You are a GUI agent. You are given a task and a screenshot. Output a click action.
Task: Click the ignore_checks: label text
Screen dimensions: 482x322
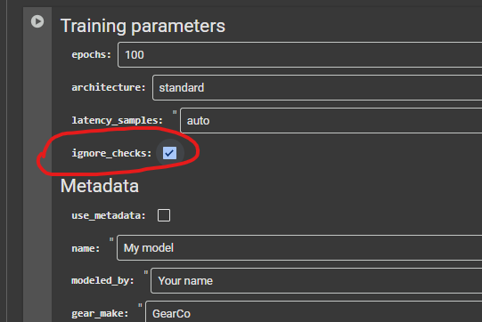click(x=111, y=153)
